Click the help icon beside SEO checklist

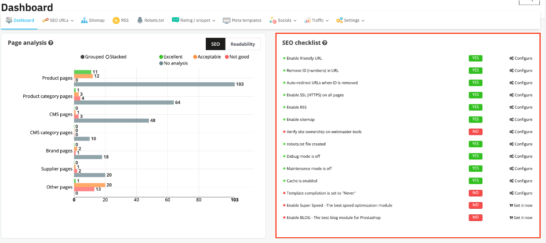pyautogui.click(x=324, y=43)
